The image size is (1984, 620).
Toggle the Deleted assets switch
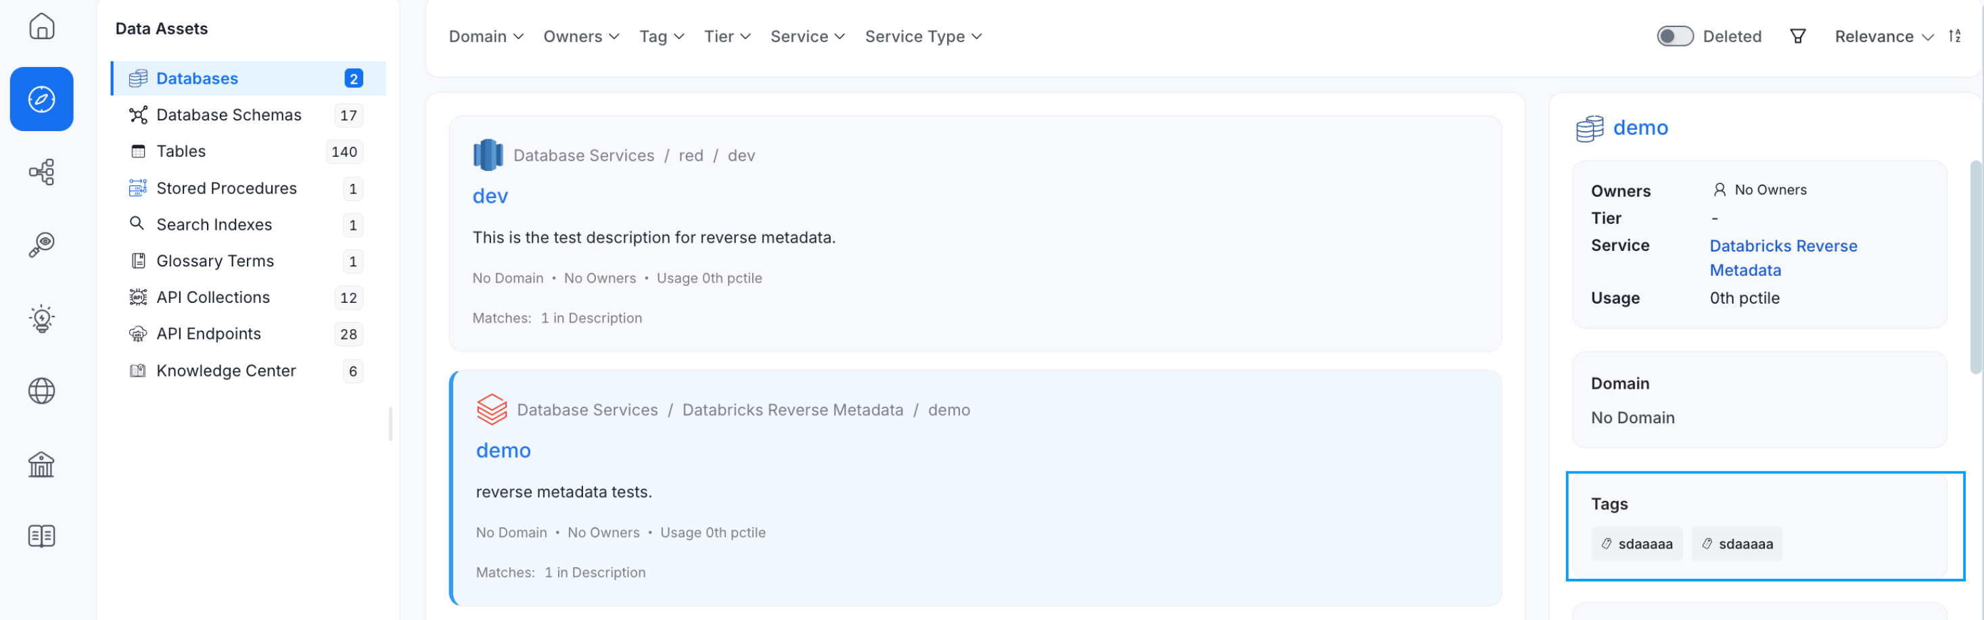pyautogui.click(x=1675, y=35)
